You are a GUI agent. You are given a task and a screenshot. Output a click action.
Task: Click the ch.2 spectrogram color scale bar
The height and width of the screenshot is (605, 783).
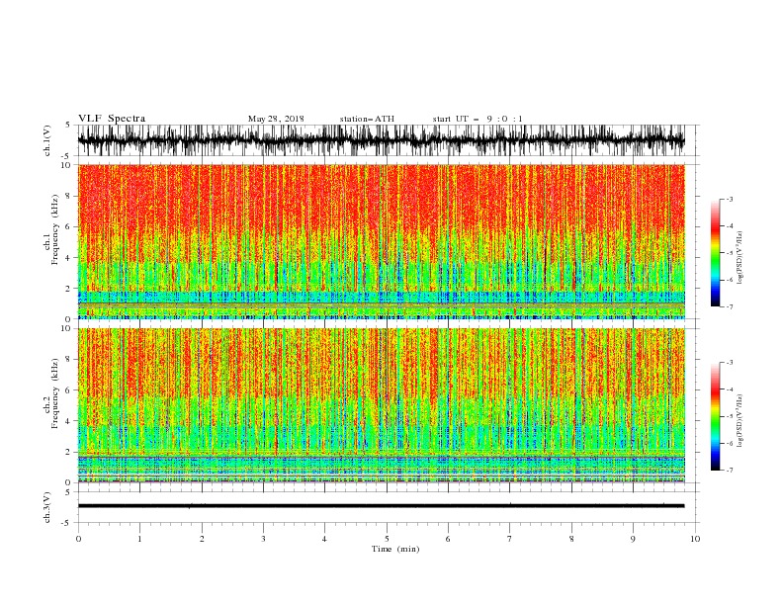[715, 416]
